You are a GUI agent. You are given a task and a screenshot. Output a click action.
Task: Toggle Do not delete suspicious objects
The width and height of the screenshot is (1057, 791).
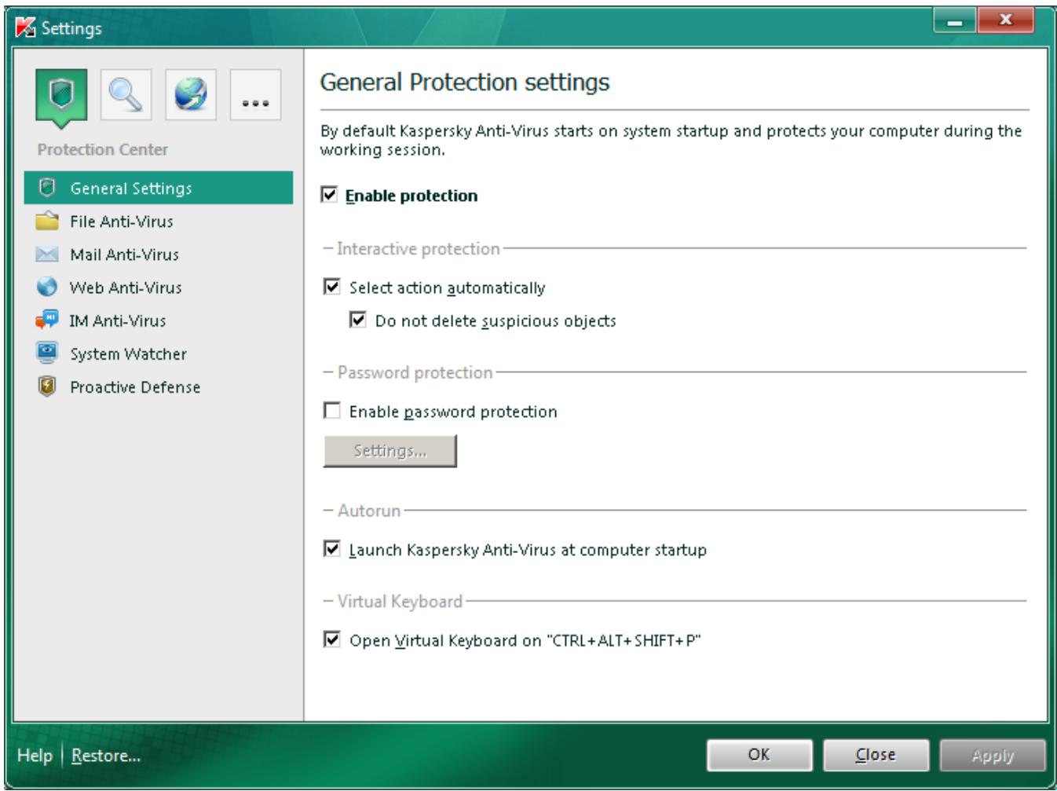358,320
